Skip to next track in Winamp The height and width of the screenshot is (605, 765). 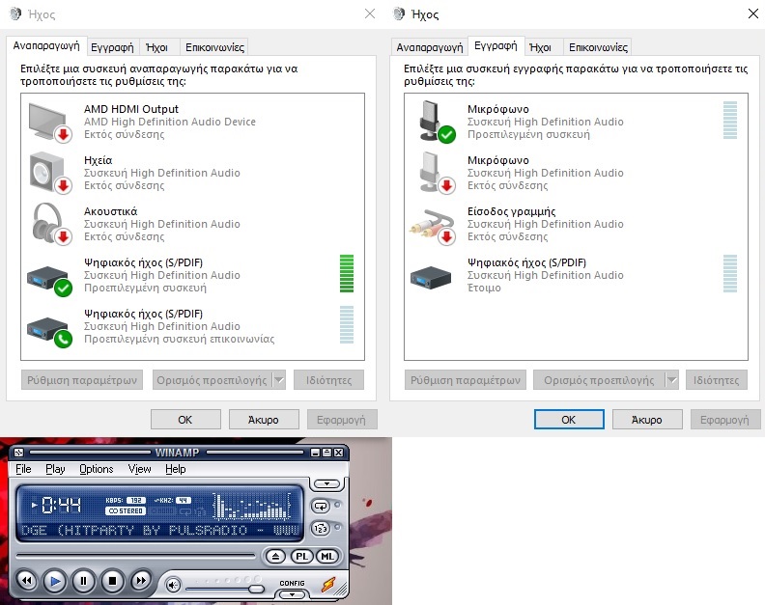(141, 581)
